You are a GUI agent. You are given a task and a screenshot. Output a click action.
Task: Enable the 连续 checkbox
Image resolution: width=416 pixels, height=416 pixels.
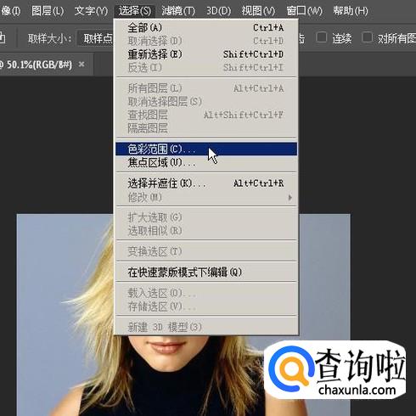click(322, 37)
